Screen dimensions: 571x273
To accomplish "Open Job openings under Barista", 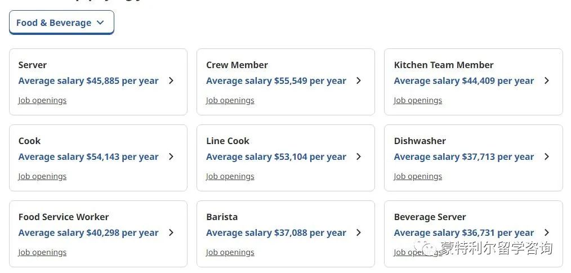I will pos(230,252).
